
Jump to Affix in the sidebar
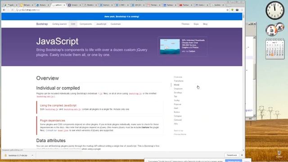tap(176, 124)
